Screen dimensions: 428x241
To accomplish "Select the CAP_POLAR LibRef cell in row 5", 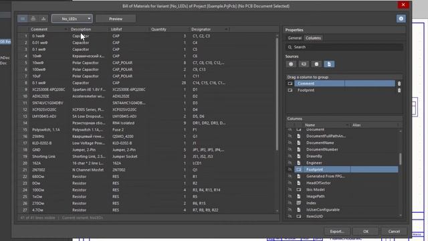I will click(x=122, y=62).
